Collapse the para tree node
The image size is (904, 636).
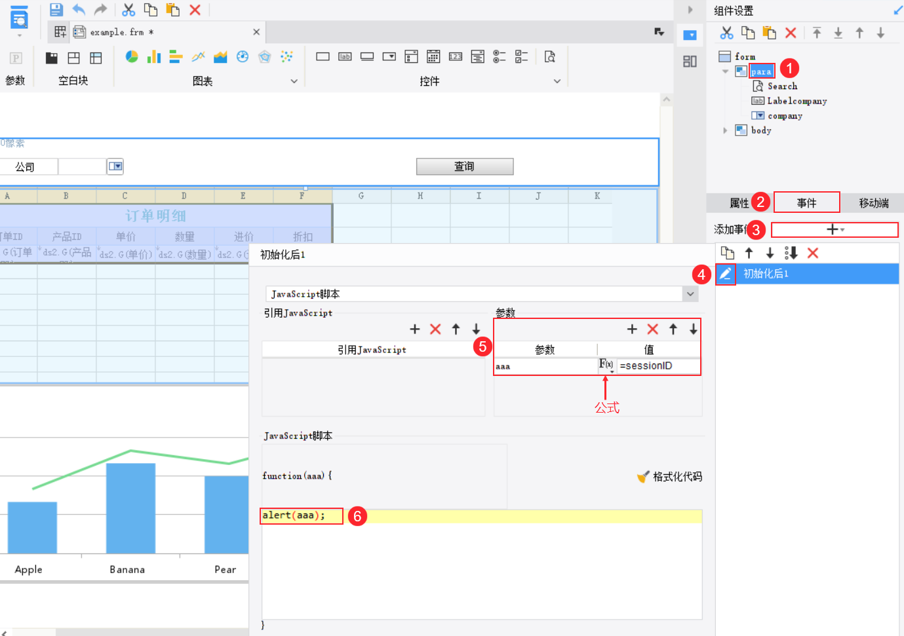point(725,71)
